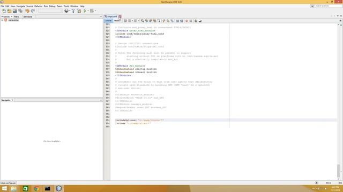Click the Find Previous Occurrence editor icon

146,21
